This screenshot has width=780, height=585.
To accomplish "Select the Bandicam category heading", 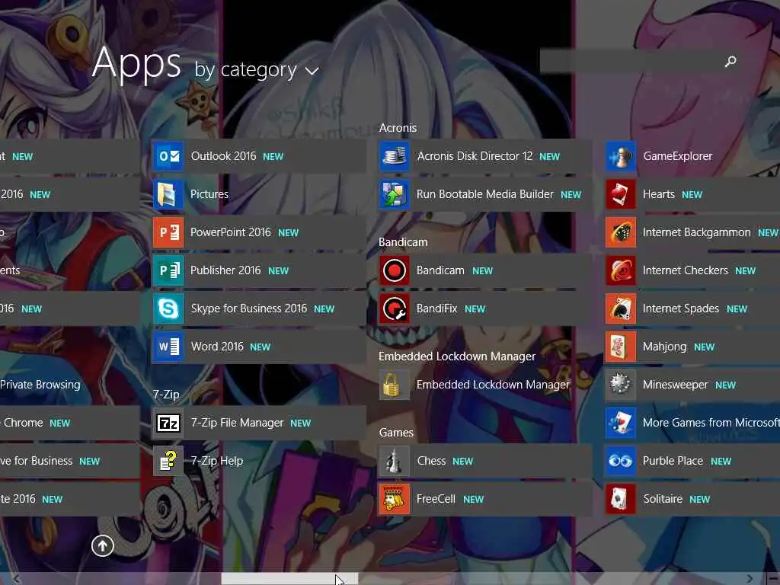I will click(x=403, y=242).
